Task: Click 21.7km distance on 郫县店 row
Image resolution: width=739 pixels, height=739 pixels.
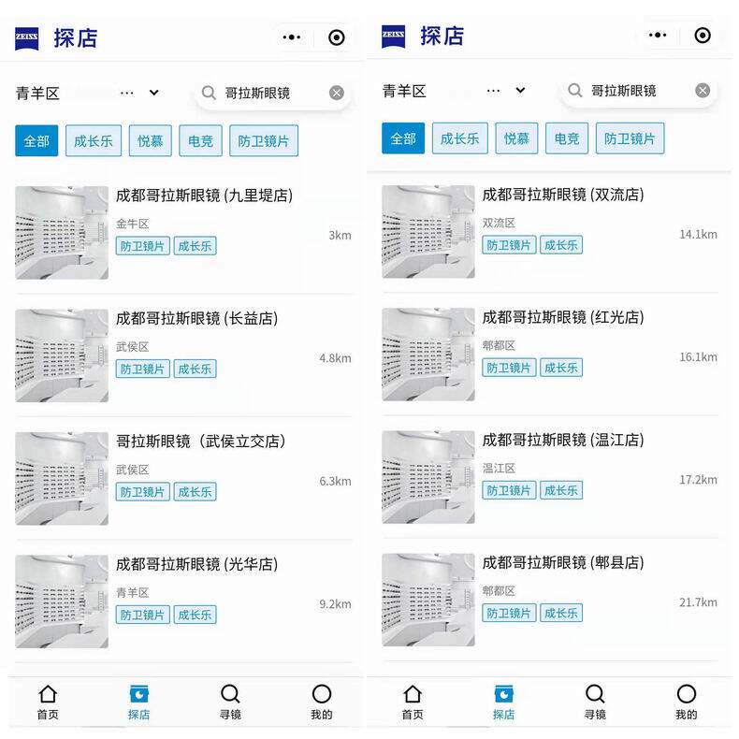Action: tap(698, 602)
